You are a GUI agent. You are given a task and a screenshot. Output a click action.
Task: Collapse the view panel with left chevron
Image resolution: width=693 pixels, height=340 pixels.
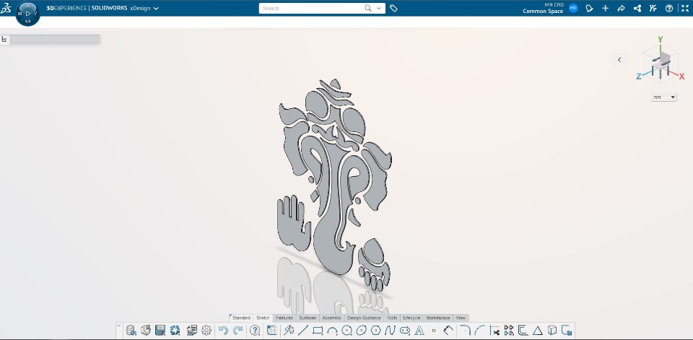pos(619,60)
